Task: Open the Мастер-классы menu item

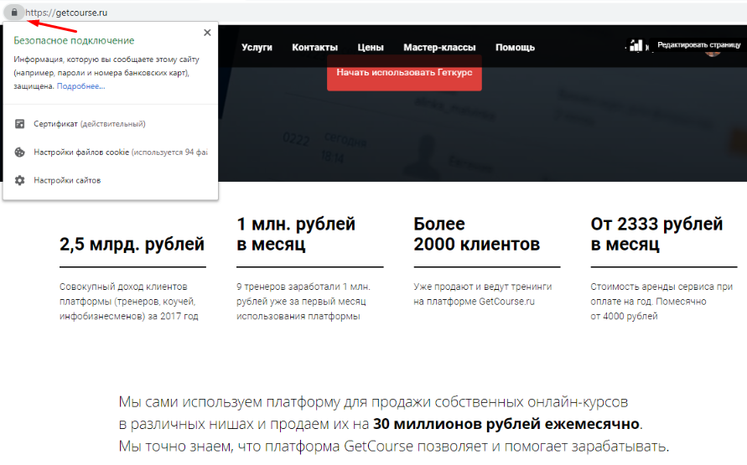Action: (439, 47)
